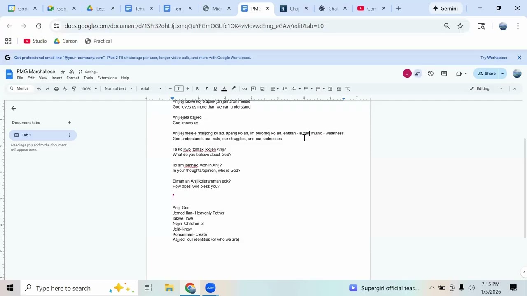Open the Google Docs home icon

[9, 74]
